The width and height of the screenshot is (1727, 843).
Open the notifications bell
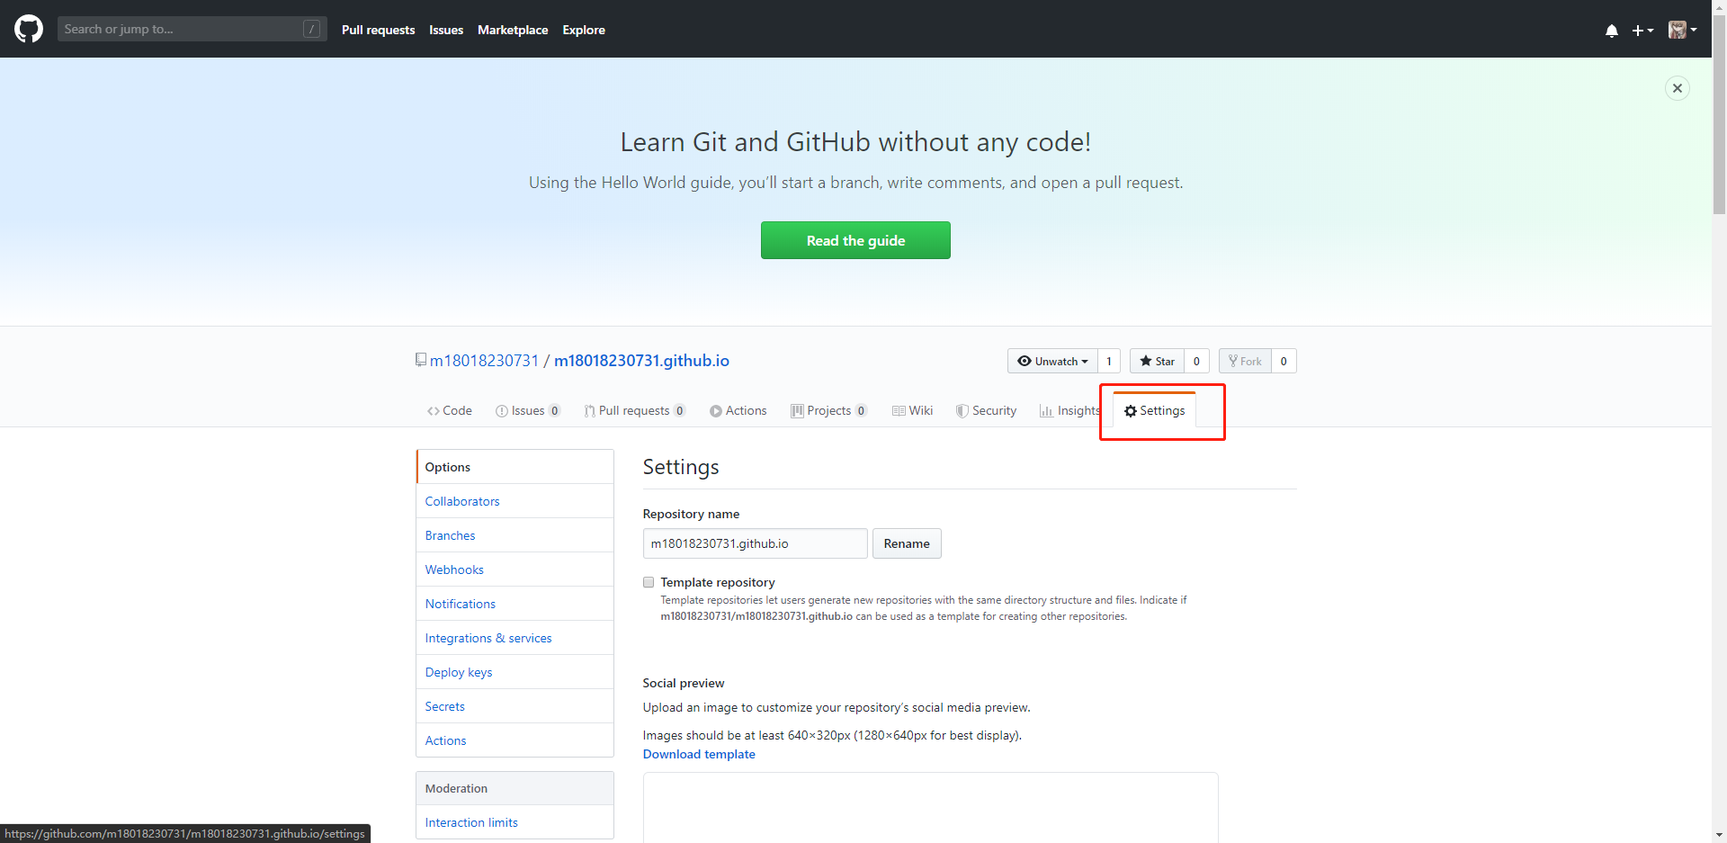click(x=1612, y=31)
